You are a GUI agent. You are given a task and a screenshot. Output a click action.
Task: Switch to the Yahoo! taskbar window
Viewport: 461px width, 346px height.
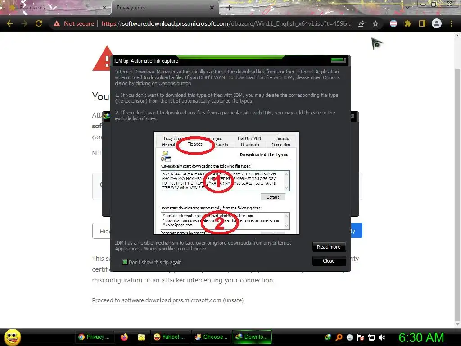pyautogui.click(x=169, y=337)
